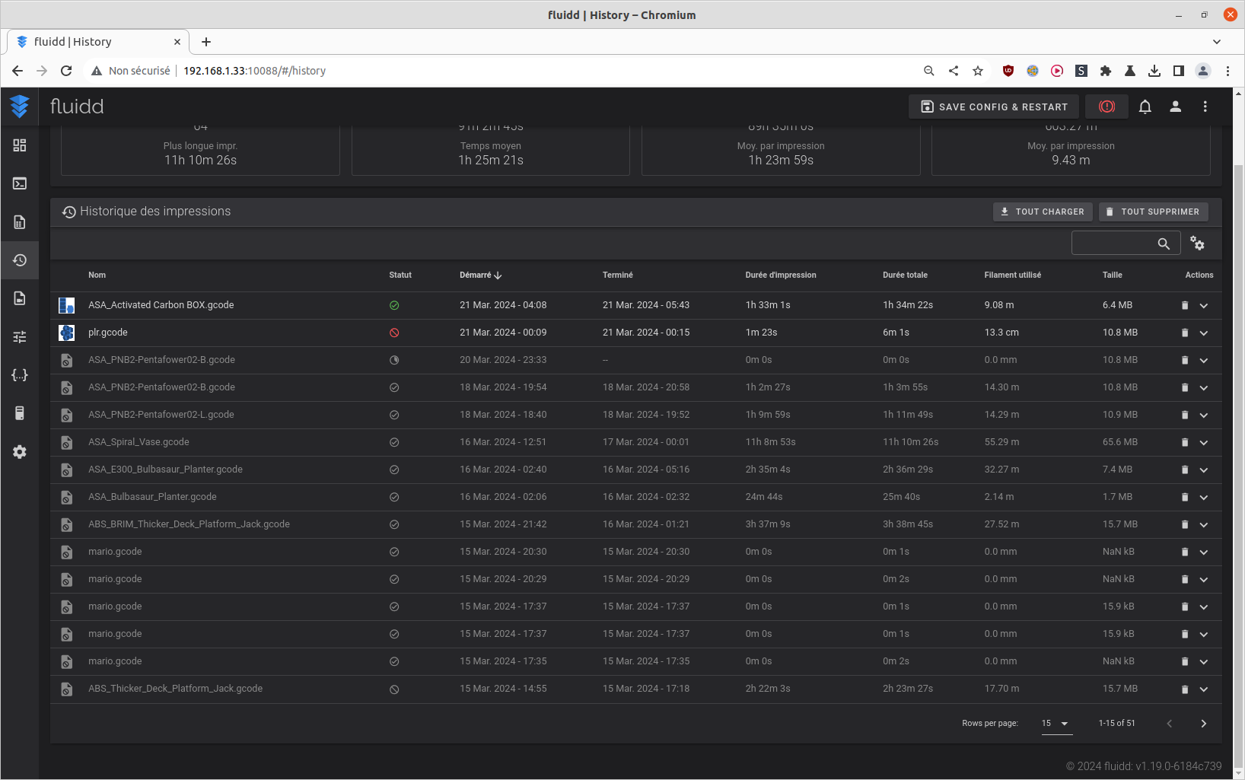Open the ASA_Activated Carbon BOX.gcode thumbnail
The height and width of the screenshot is (780, 1245).
(x=67, y=305)
